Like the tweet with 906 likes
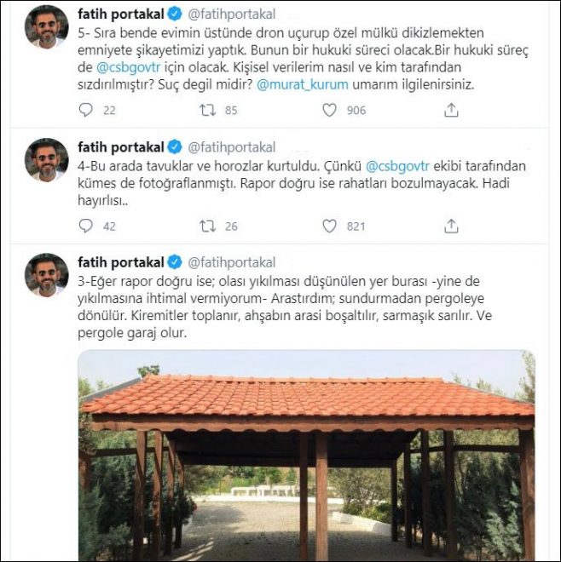 330,110
